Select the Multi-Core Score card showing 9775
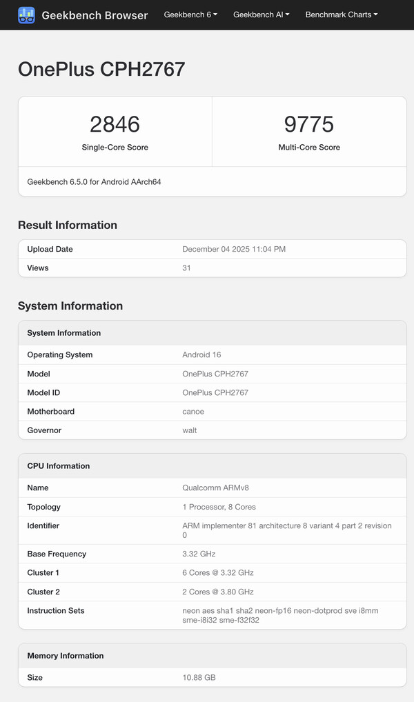 (309, 130)
